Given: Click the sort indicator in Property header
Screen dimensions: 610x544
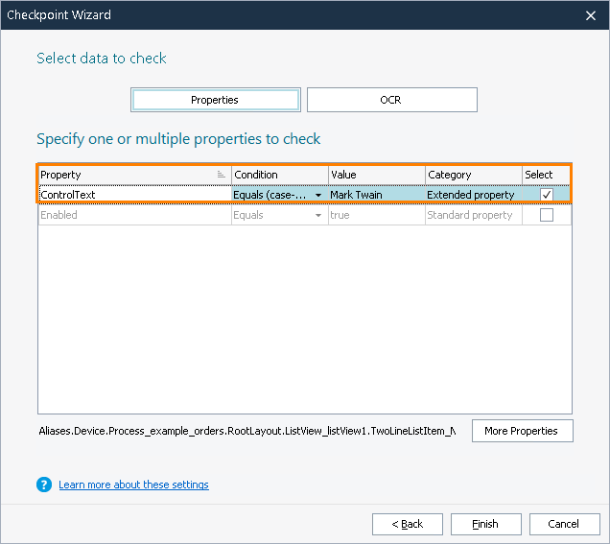Looking at the screenshot, I should [x=222, y=175].
